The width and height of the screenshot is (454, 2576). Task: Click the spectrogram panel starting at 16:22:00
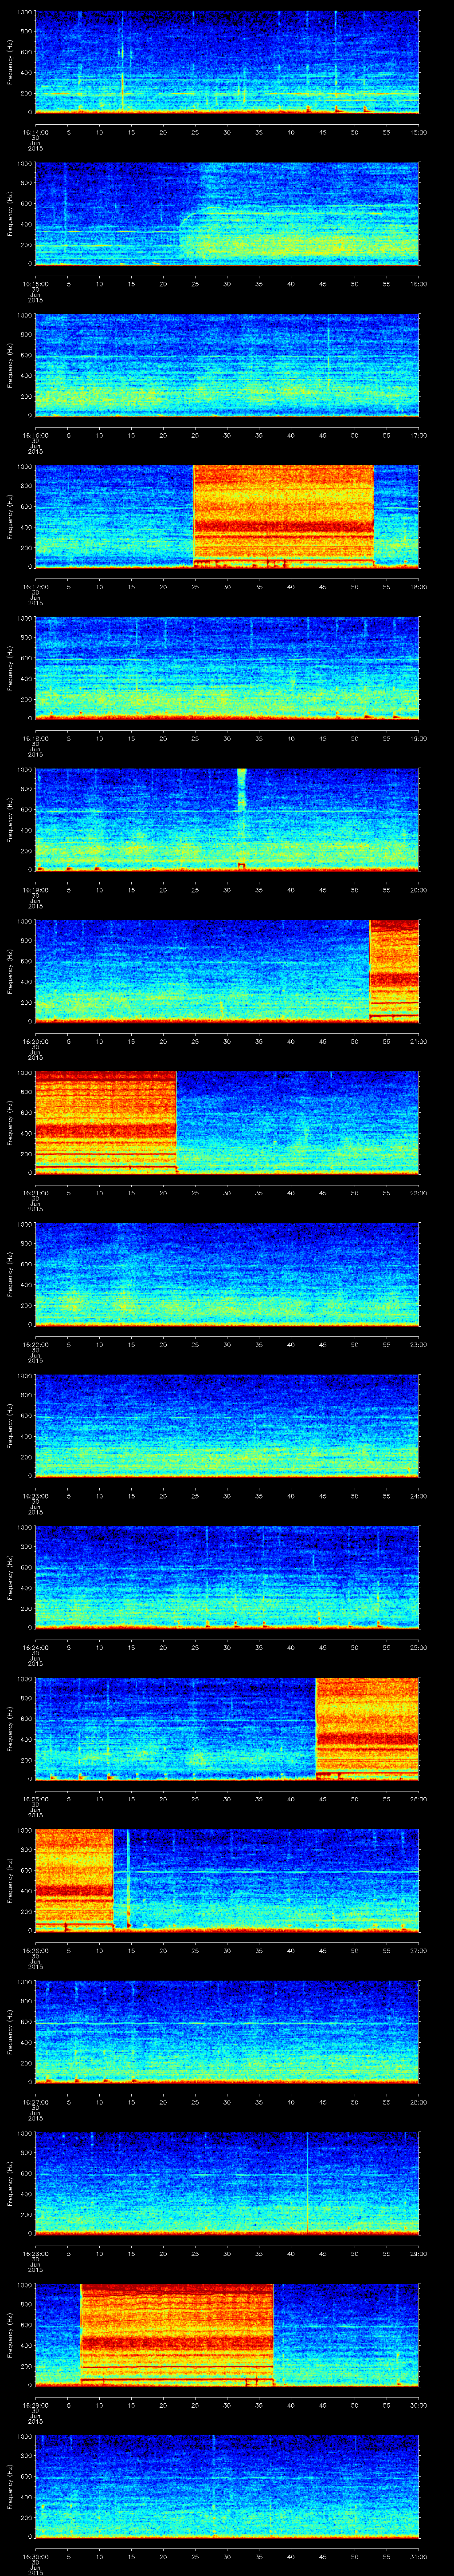pos(227,1275)
